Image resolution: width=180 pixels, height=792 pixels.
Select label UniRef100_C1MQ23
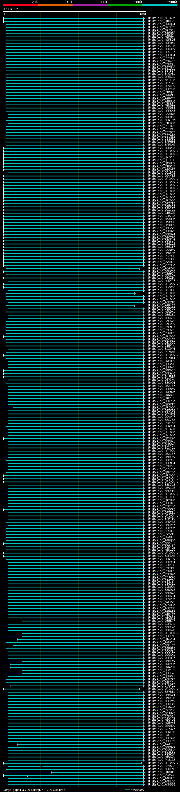pyautogui.click(x=161, y=92)
